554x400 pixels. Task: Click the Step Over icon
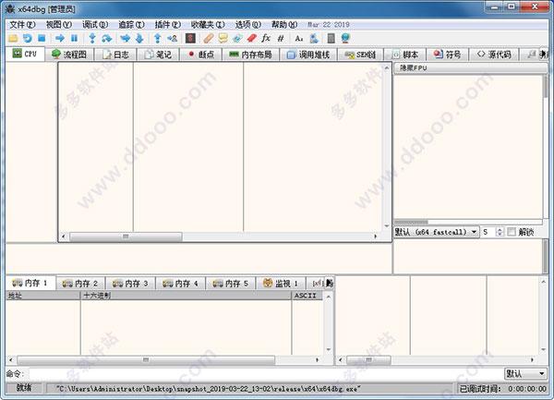pos(107,38)
